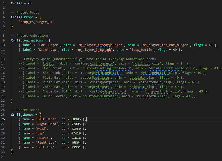Click the "Left Leg" bone name

click(x=45, y=147)
